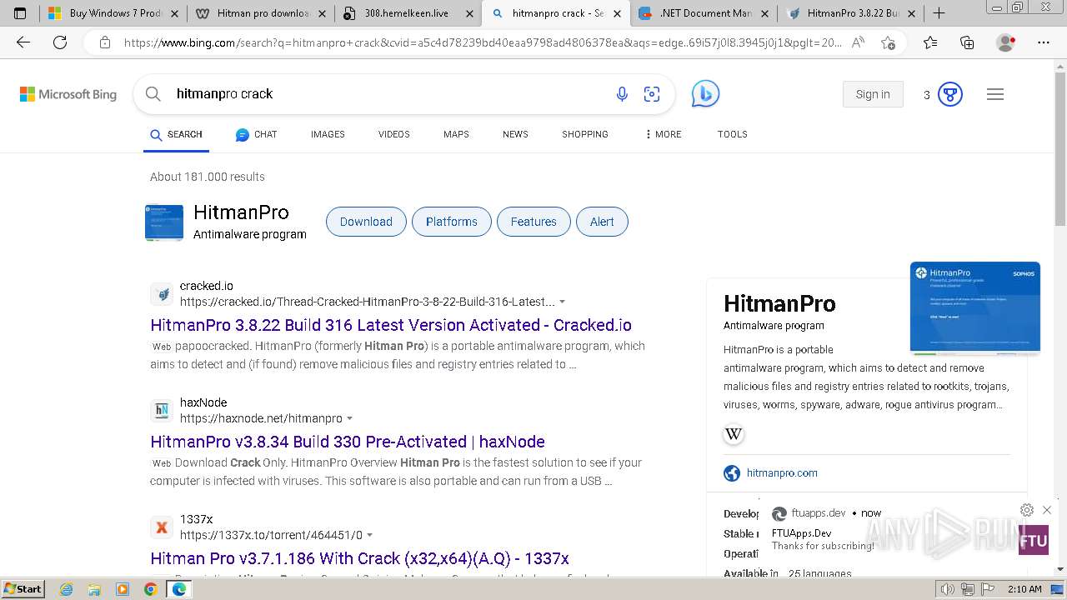Expand the 1337x.to result URL dropdown

click(x=369, y=535)
